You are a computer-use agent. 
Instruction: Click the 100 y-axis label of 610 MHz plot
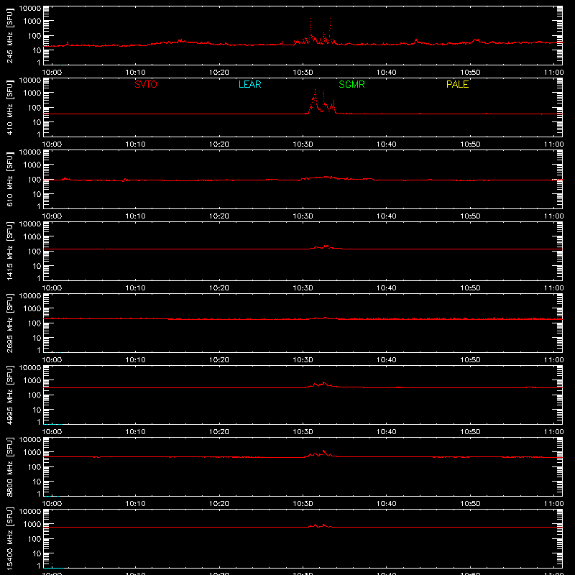tap(34, 180)
